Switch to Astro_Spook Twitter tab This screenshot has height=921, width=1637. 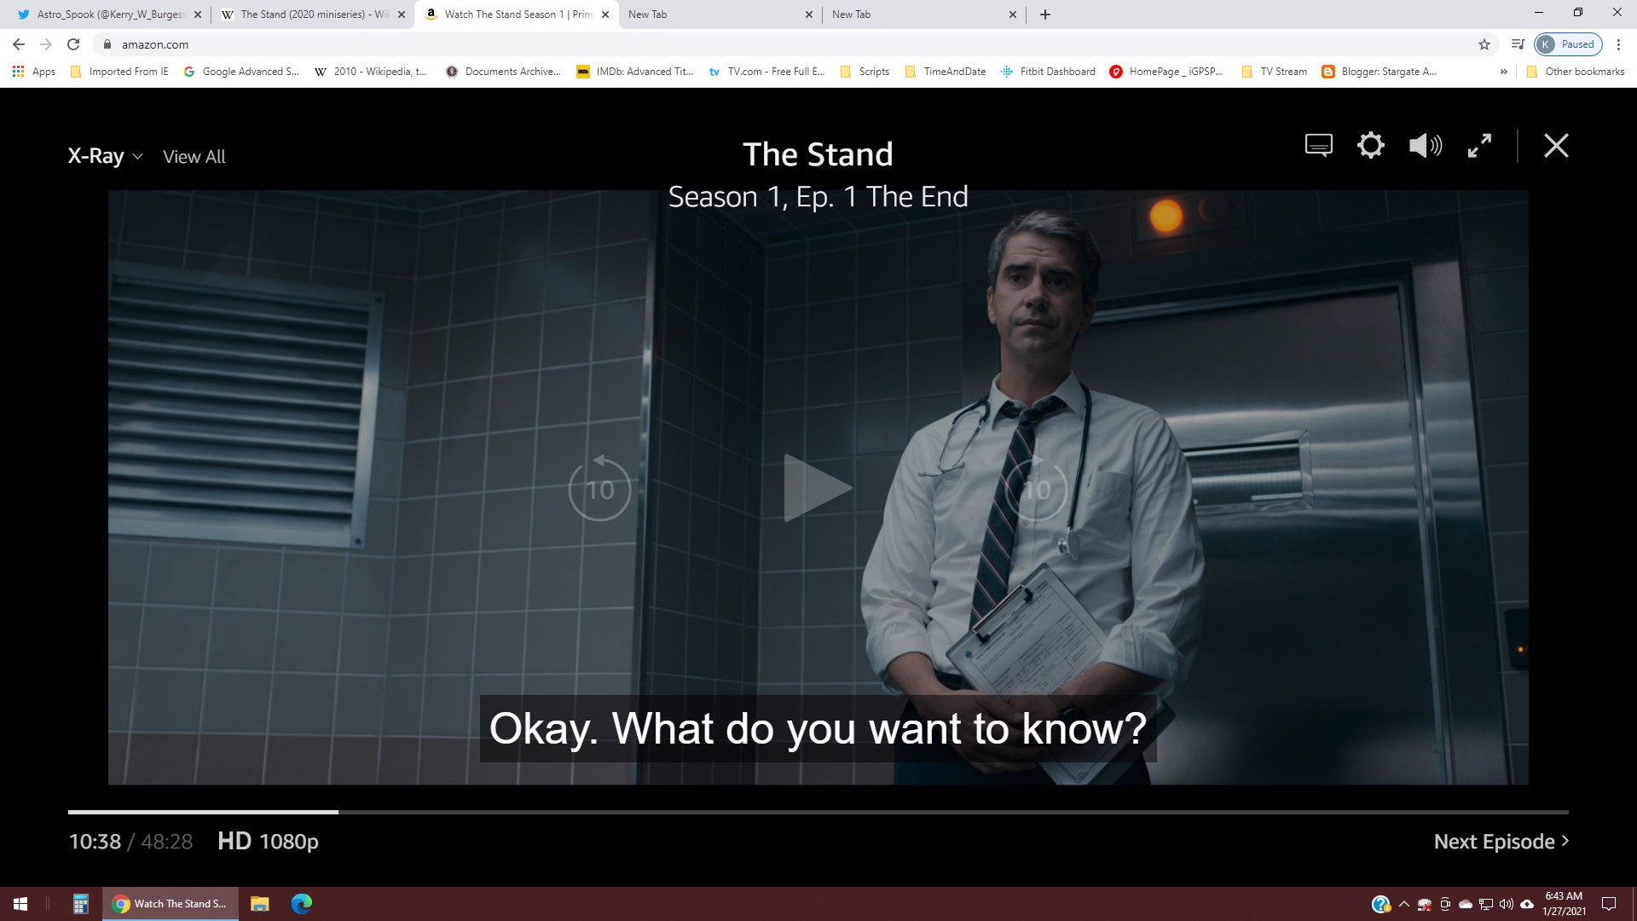coord(107,14)
